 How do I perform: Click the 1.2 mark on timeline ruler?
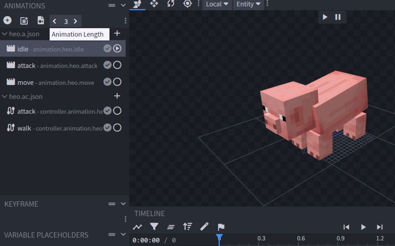click(x=380, y=238)
